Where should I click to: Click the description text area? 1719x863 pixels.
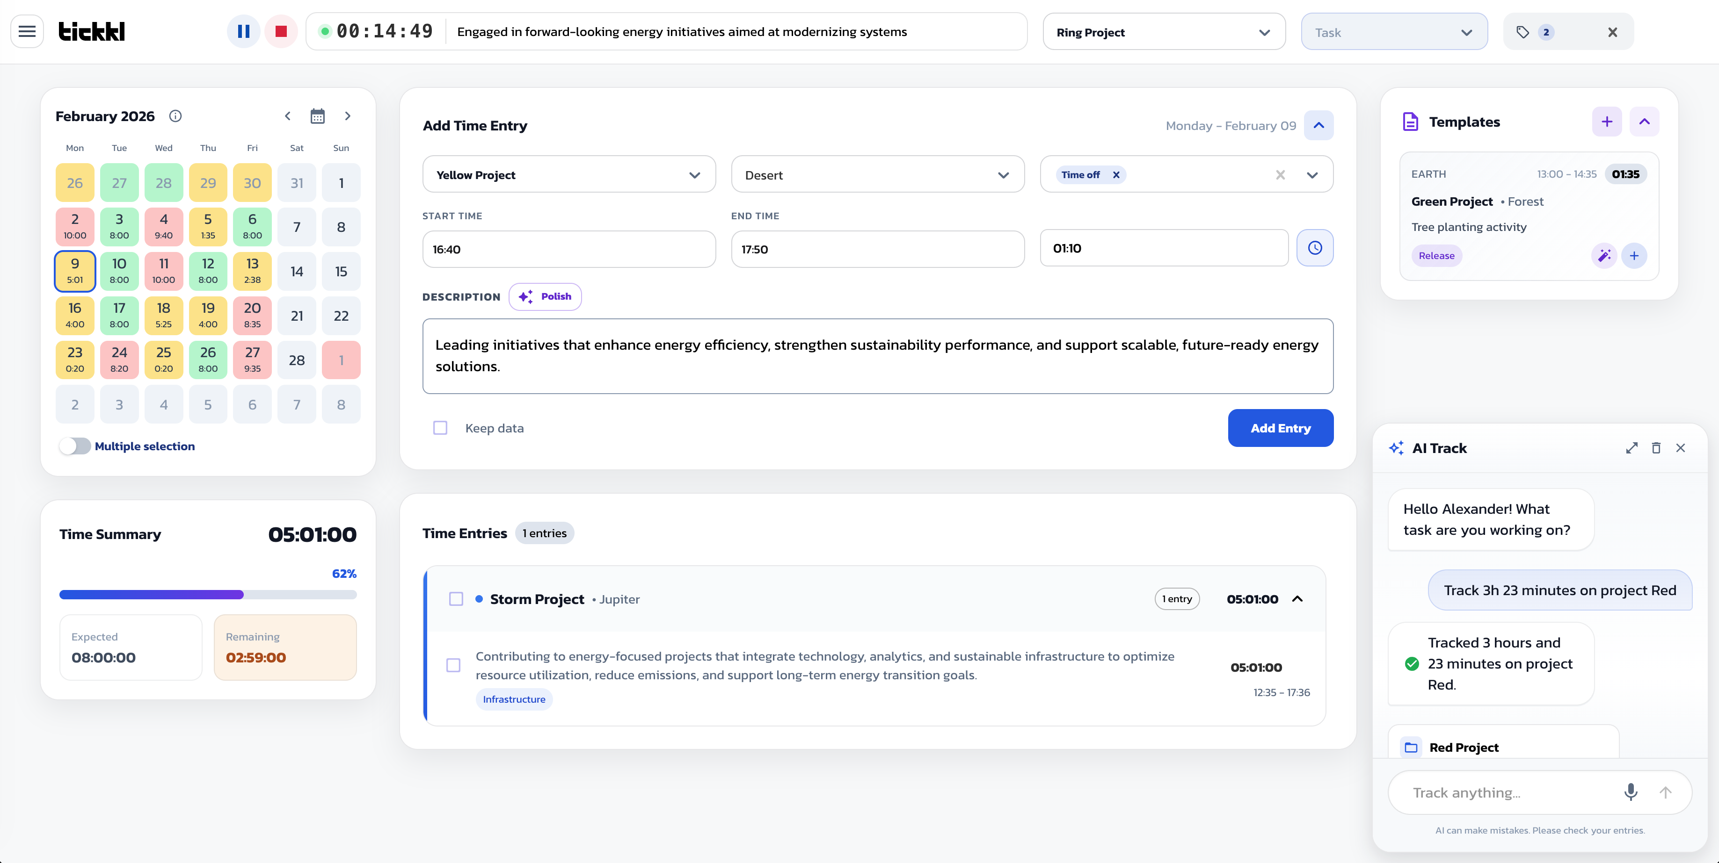878,356
